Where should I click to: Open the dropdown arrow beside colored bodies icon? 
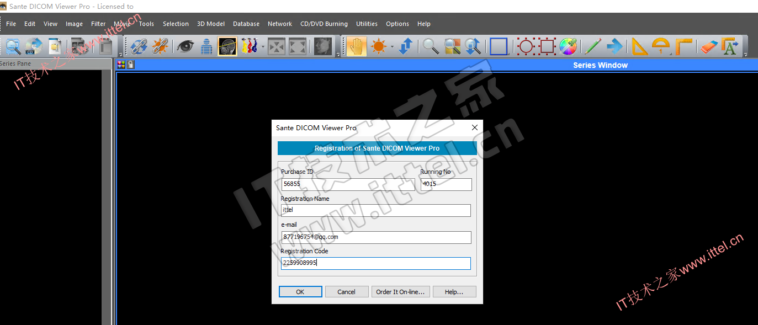263,46
